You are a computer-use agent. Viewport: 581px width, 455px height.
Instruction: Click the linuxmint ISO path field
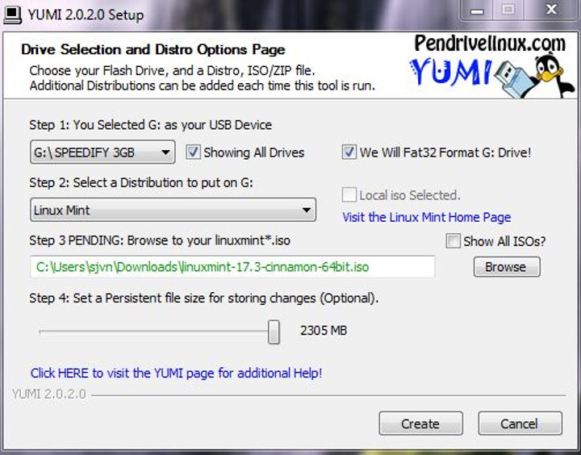pos(232,267)
